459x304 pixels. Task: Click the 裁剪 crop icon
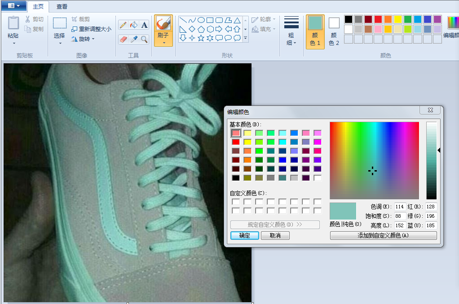coord(81,19)
